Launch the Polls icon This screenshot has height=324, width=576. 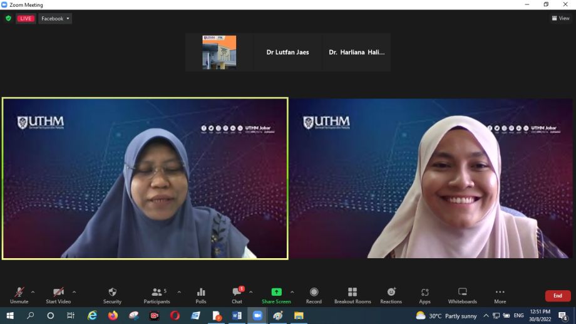(201, 292)
